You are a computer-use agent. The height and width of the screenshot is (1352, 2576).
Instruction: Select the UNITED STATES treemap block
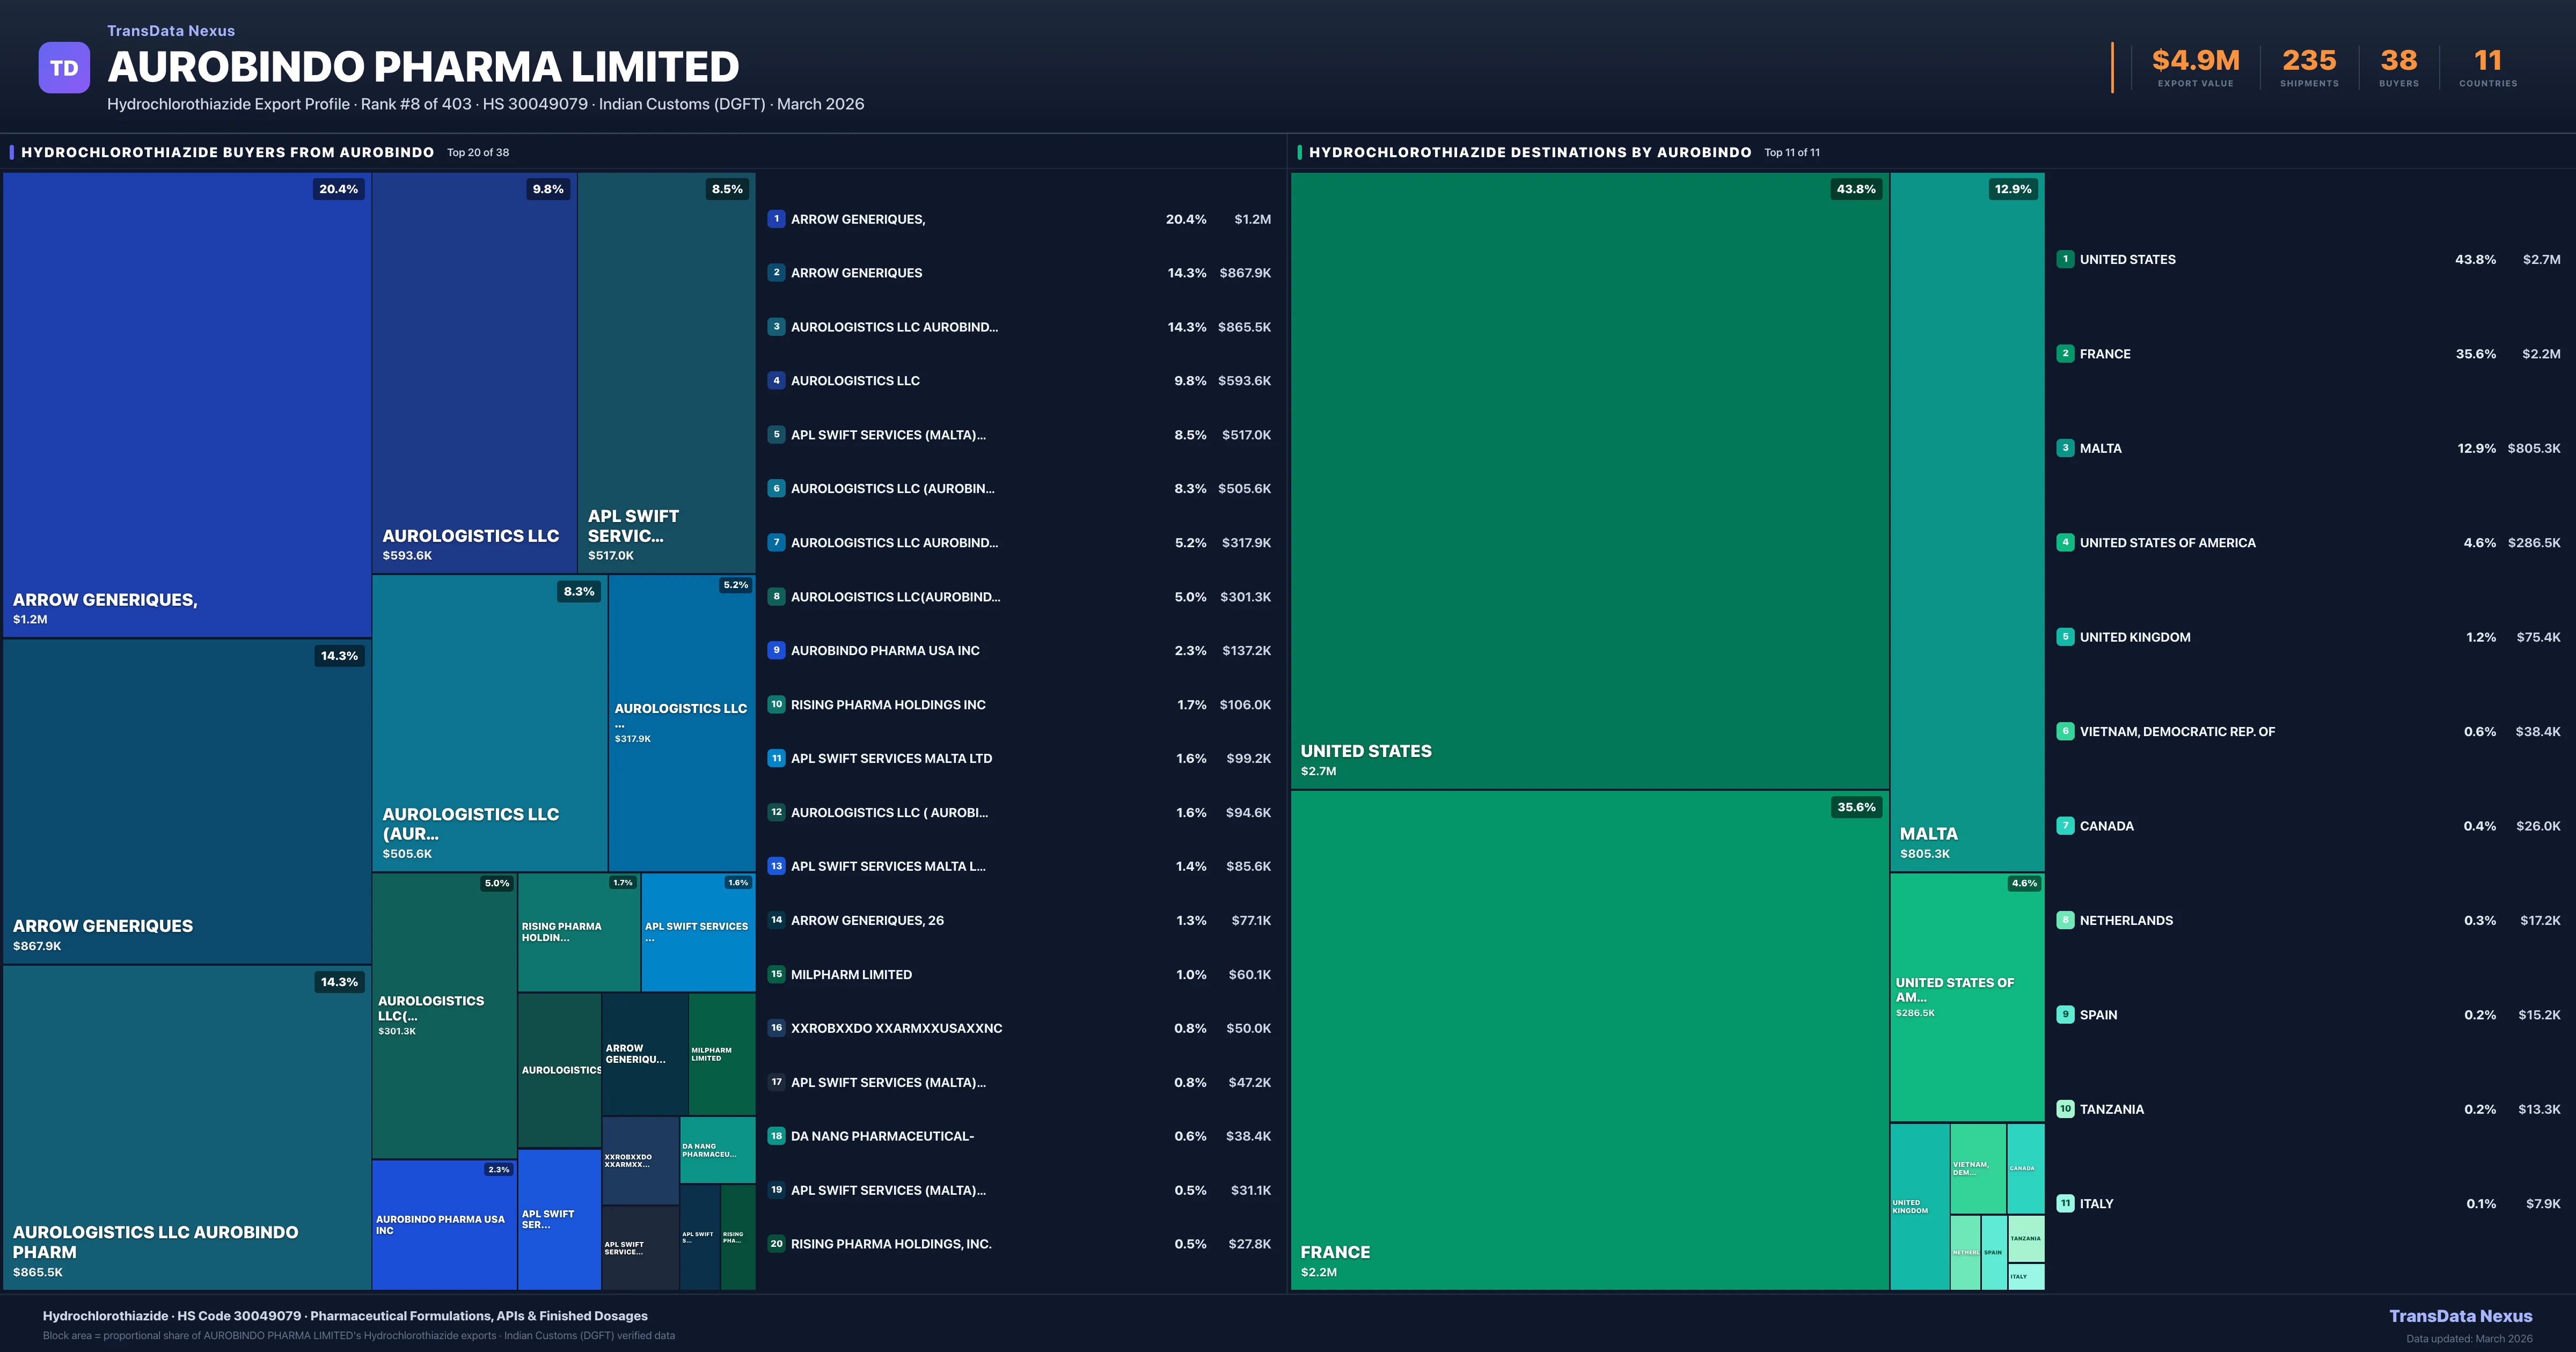coord(1588,480)
